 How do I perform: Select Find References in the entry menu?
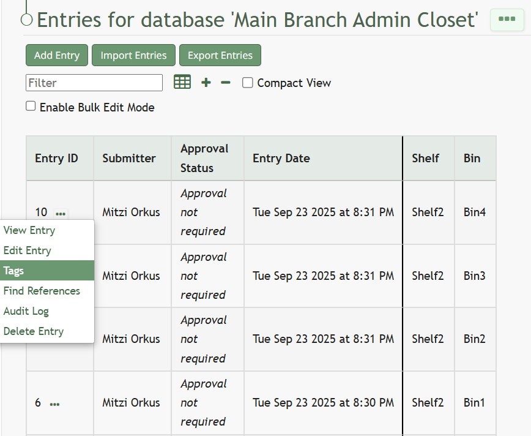47,291
